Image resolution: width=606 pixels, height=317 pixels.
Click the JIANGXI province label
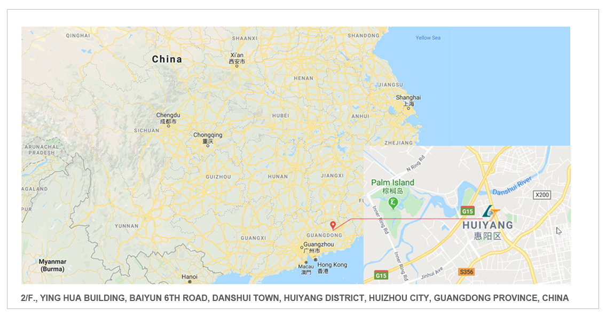[x=333, y=176]
